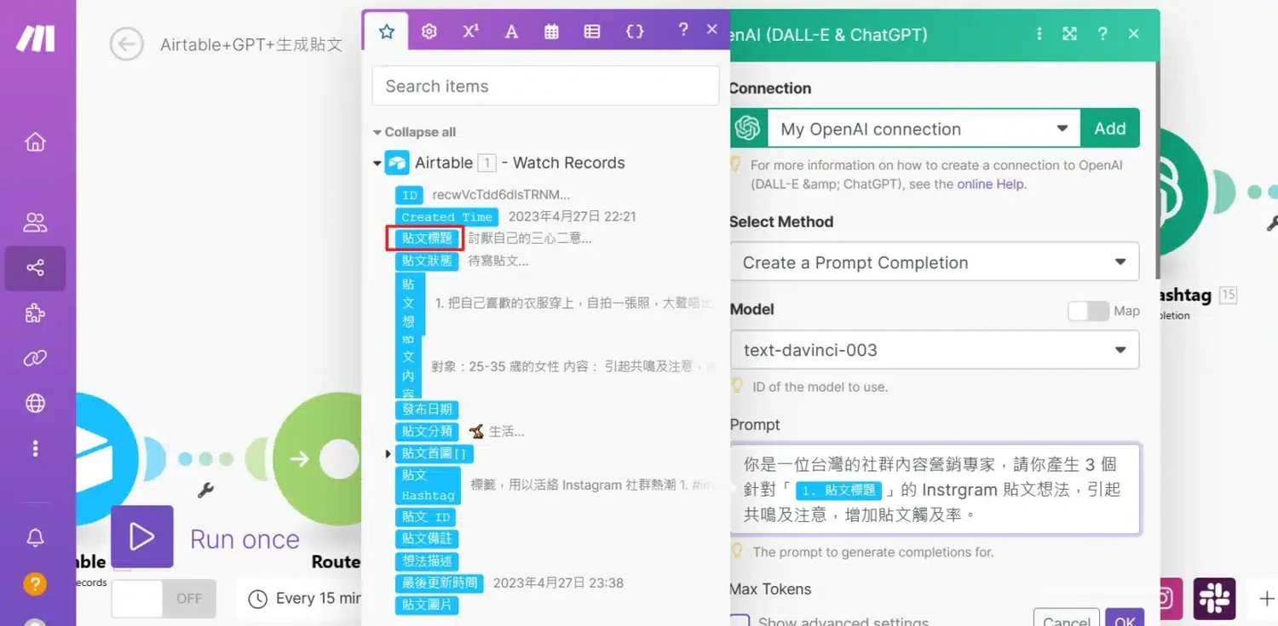Image resolution: width=1278 pixels, height=626 pixels.
Task: Select the 貼文 Hashtag mapping pill
Action: pos(428,485)
